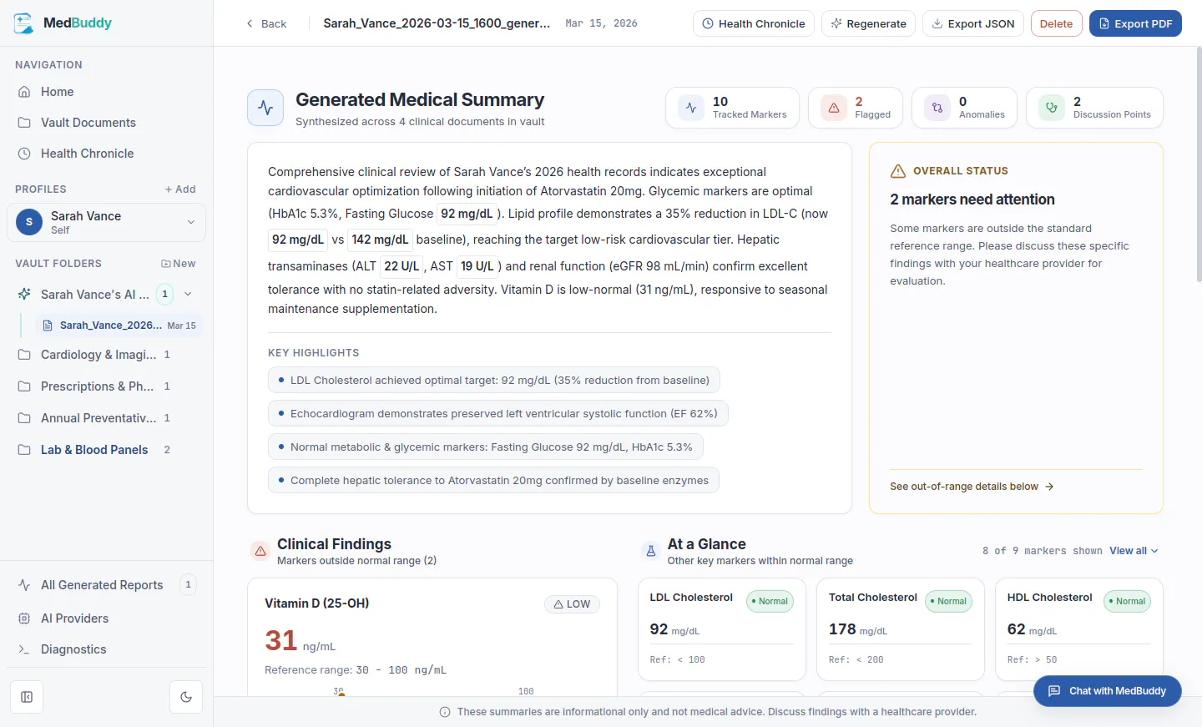Delete this generated report
This screenshot has height=727, width=1202.
[x=1057, y=23]
